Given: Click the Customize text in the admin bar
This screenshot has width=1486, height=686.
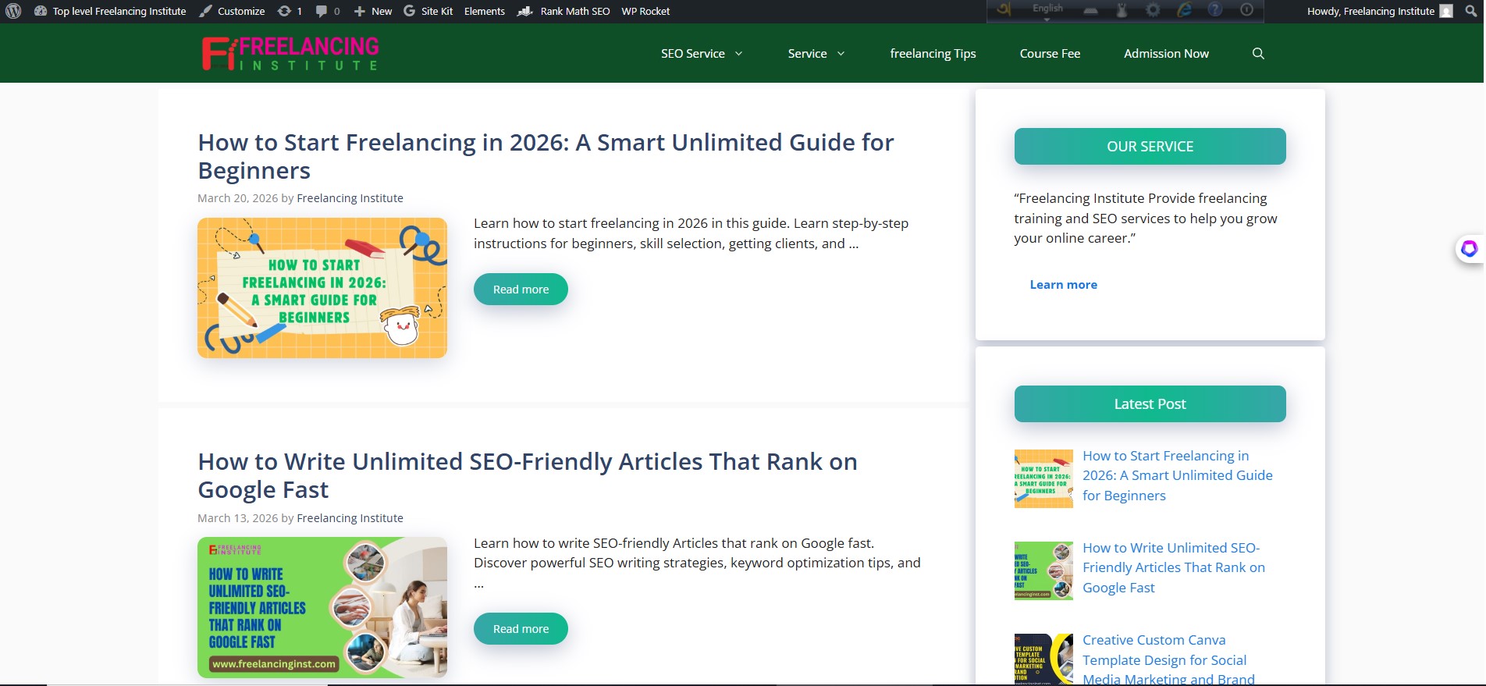Looking at the screenshot, I should pos(241,11).
